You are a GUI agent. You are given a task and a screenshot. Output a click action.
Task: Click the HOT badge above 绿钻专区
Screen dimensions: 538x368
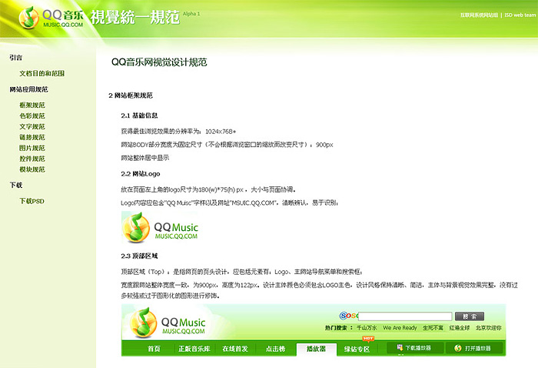[x=368, y=338]
